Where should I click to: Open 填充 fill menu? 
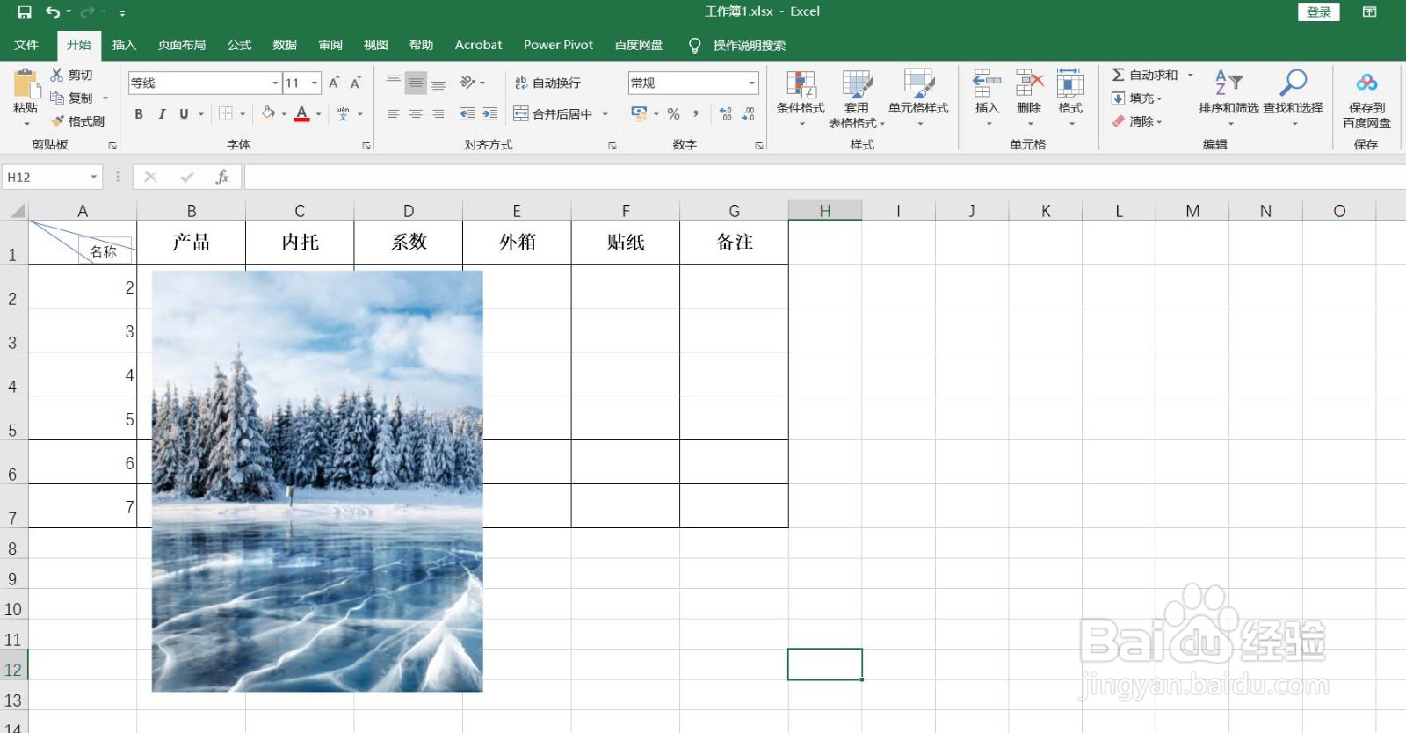click(x=1137, y=98)
